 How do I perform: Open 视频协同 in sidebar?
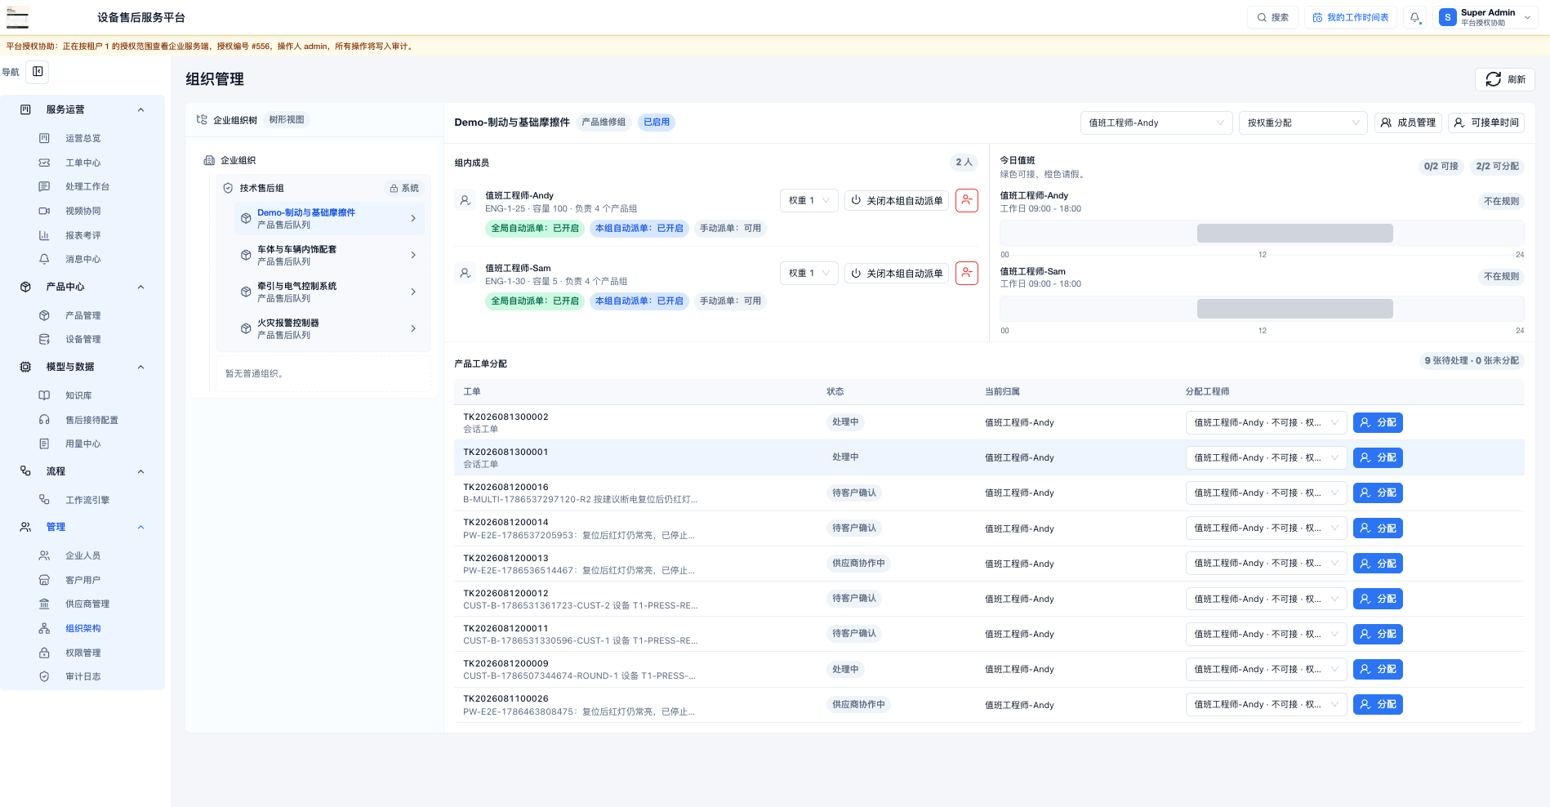pyautogui.click(x=83, y=211)
